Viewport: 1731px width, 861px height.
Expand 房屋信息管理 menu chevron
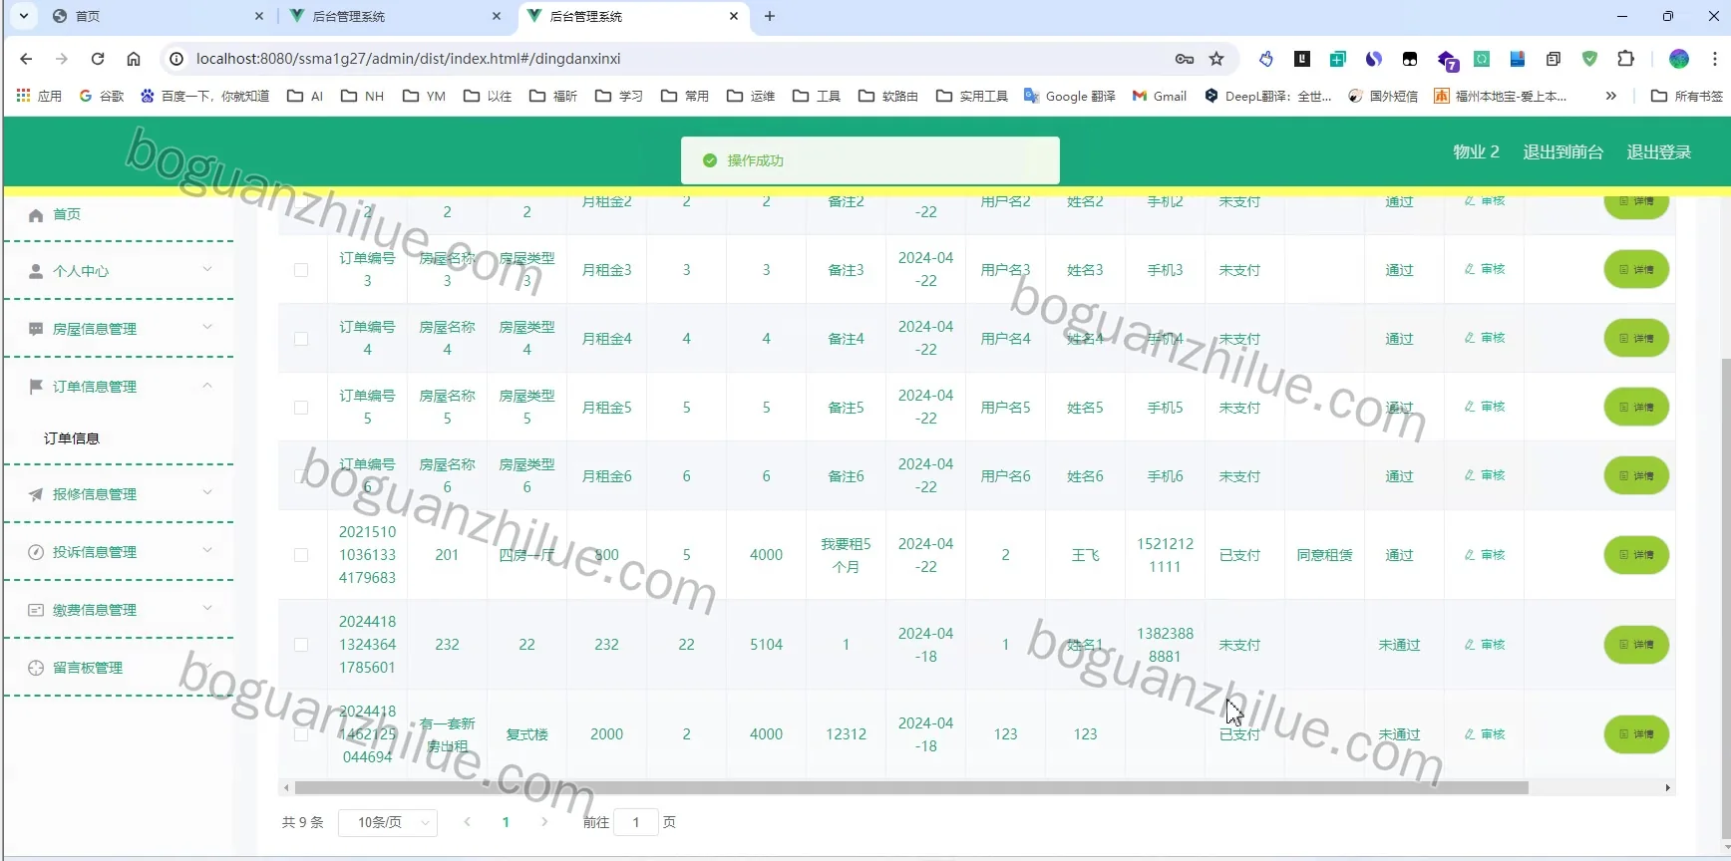[207, 327]
